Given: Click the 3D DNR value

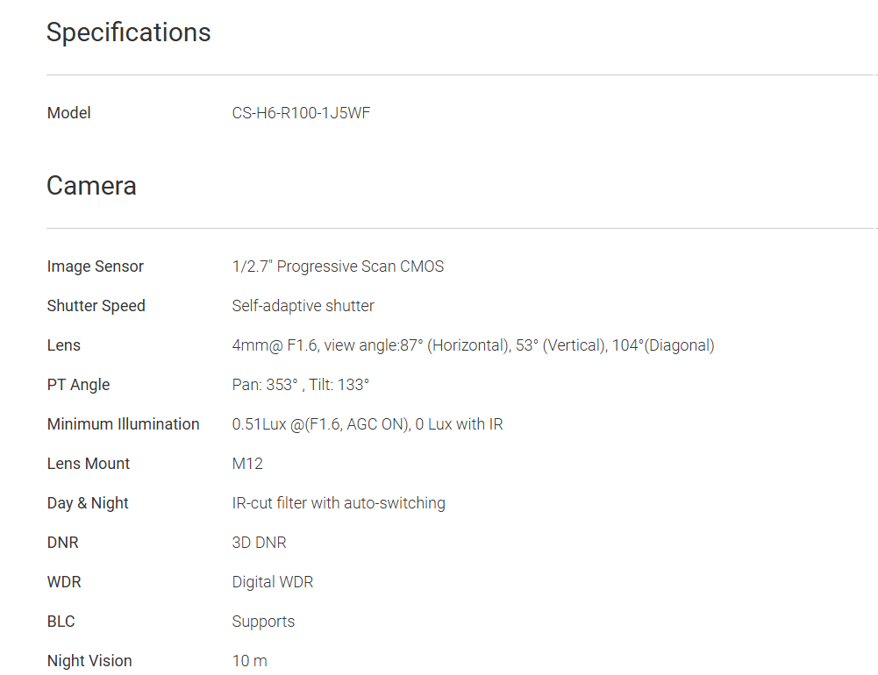Looking at the screenshot, I should pos(259,543).
